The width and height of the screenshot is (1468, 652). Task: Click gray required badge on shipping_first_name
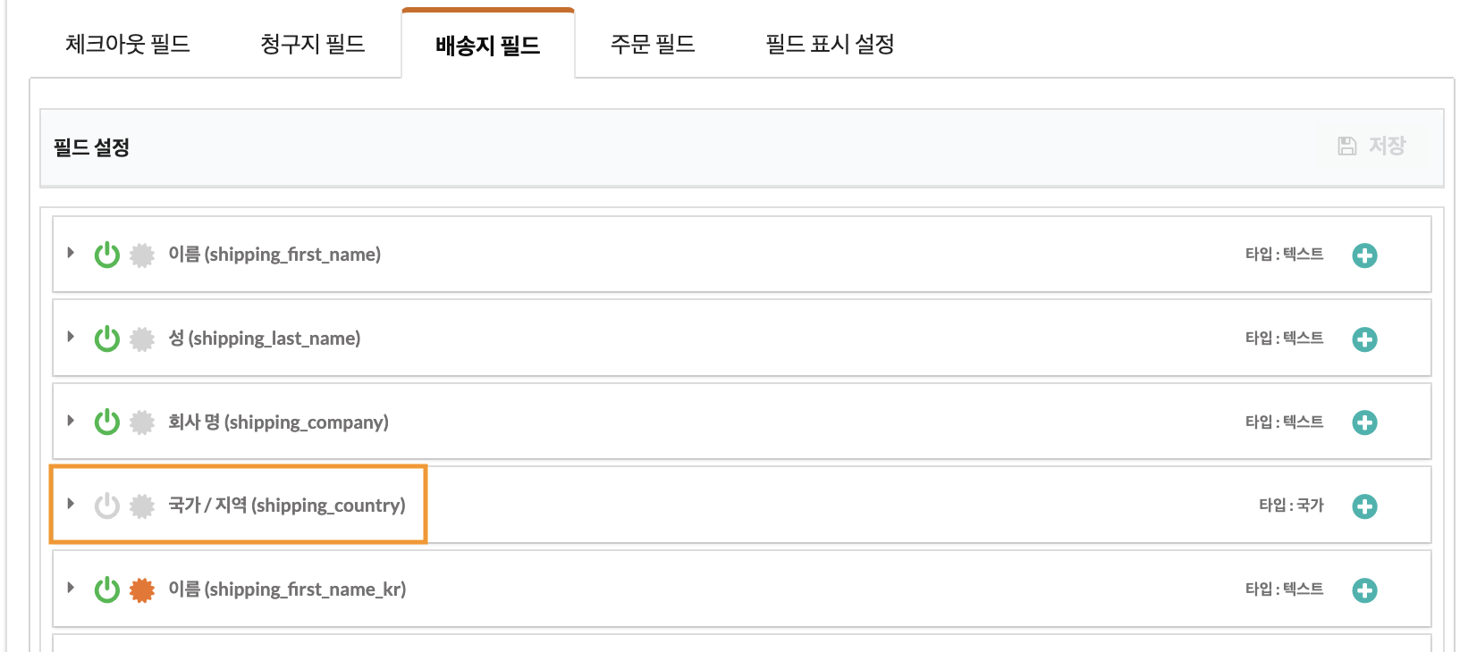pos(142,255)
